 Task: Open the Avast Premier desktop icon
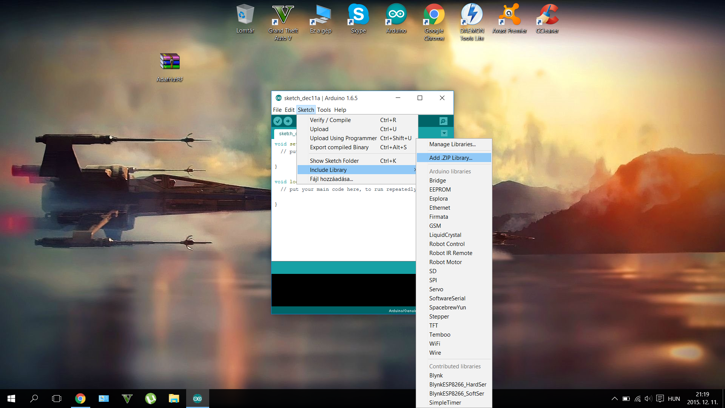[509, 19]
